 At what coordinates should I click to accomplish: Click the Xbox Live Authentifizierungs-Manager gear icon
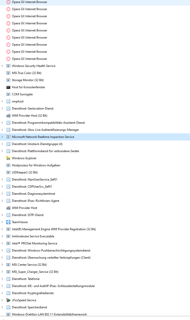click(8, 130)
